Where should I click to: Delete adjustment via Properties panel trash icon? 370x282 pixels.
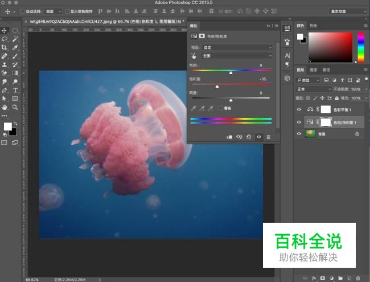pos(268,137)
